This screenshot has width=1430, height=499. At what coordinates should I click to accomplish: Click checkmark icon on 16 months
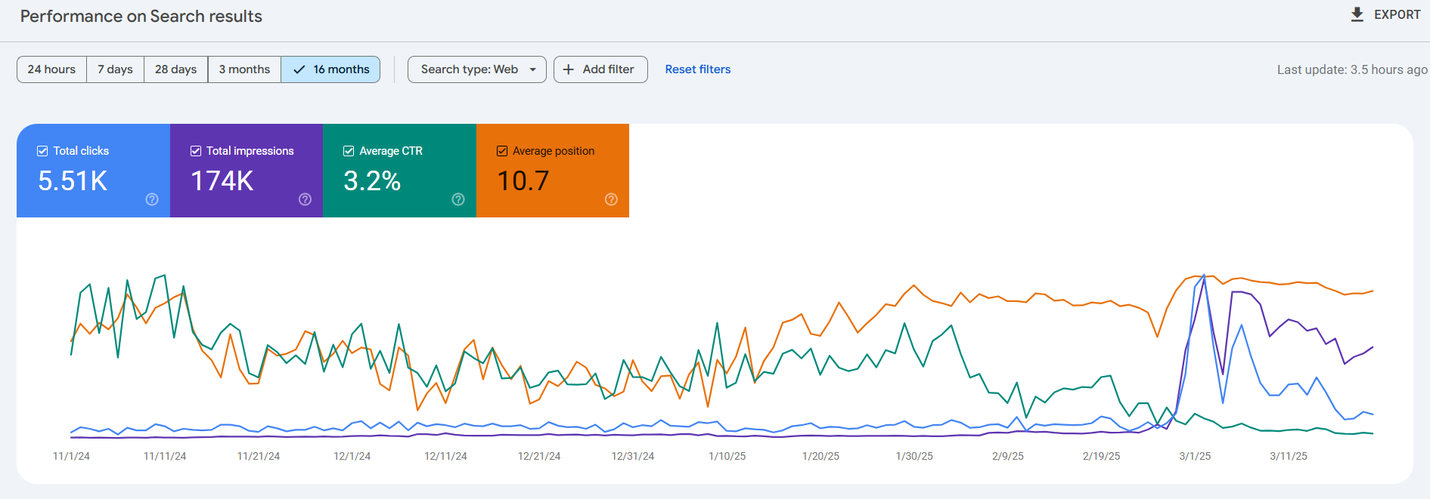click(299, 69)
